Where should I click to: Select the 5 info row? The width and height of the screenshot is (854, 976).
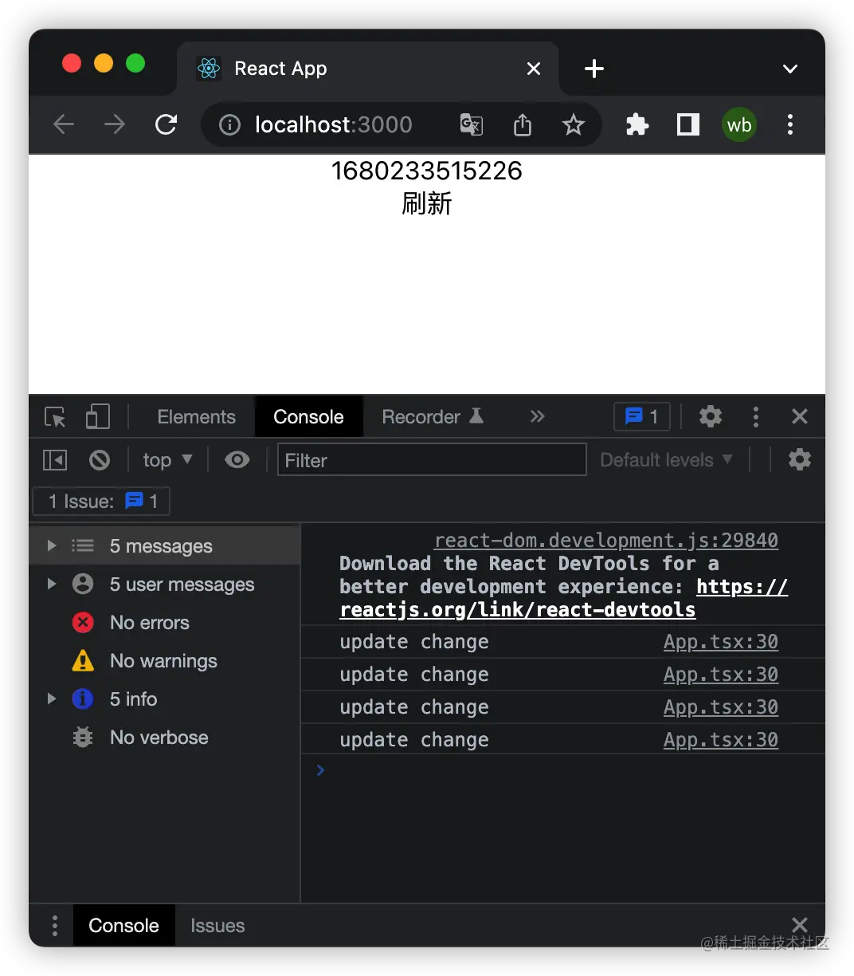coord(165,699)
